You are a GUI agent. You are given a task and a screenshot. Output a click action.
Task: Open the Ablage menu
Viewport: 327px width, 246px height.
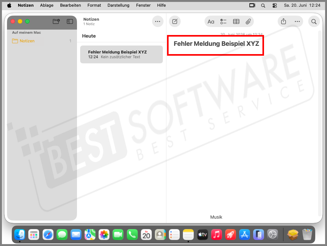click(x=47, y=5)
